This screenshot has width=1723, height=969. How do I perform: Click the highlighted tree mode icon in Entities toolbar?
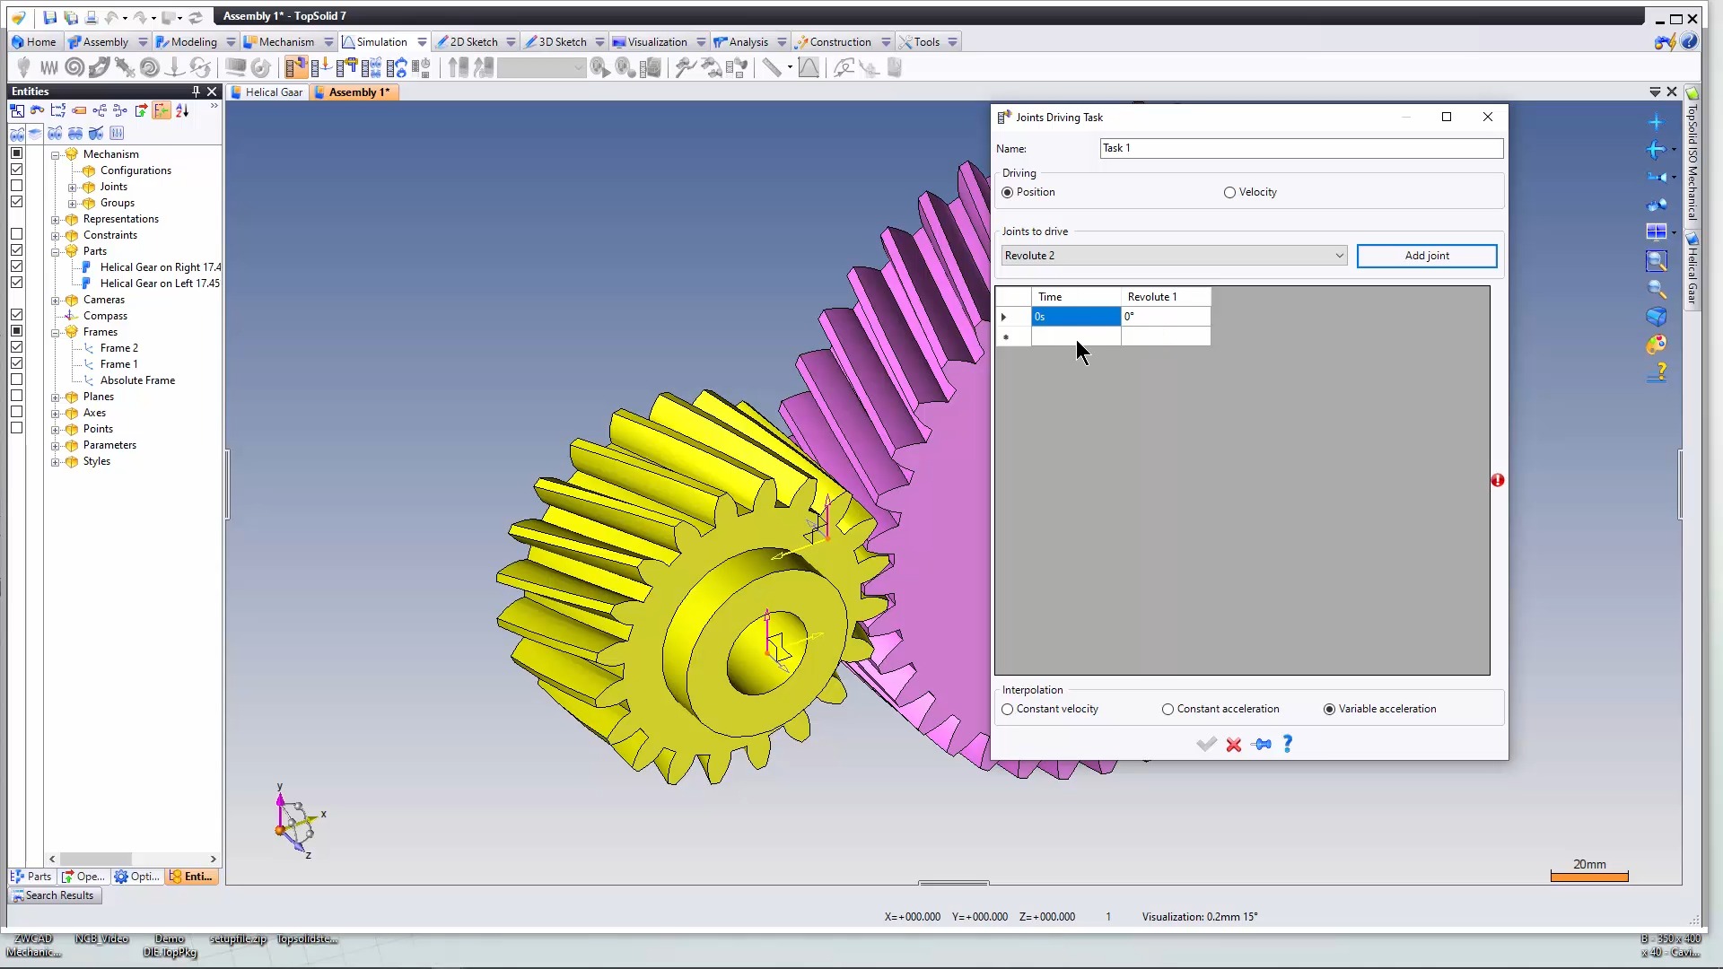[x=162, y=110]
